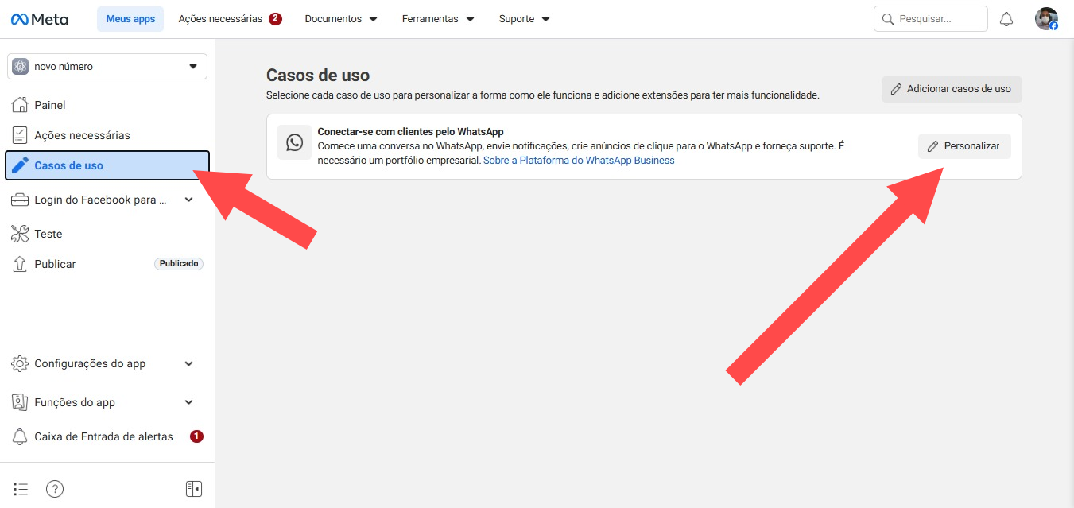Open Publicar in the sidebar
1074x508 pixels.
click(x=107, y=264)
